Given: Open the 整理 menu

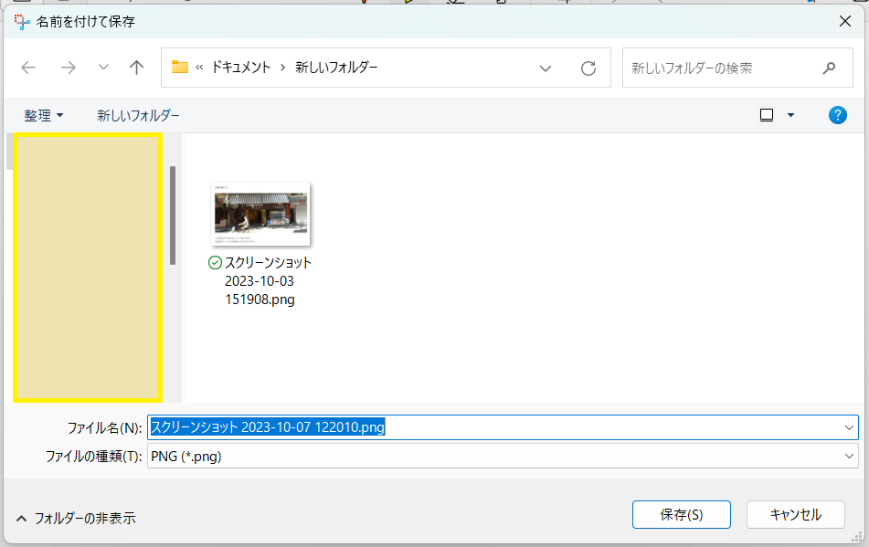Looking at the screenshot, I should [44, 116].
